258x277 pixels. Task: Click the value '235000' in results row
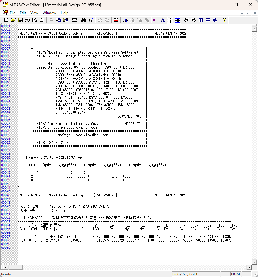click(76, 240)
